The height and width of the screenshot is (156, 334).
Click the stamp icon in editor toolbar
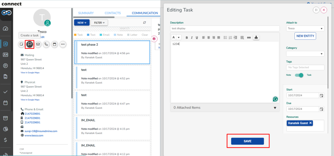[x=256, y=37]
